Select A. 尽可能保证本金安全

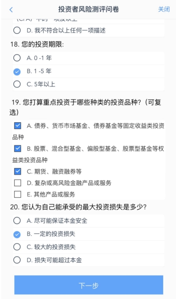(x=88, y=221)
